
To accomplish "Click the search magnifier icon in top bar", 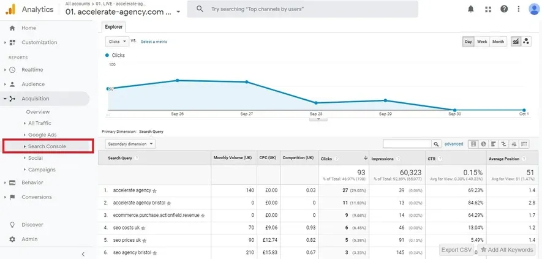I will 200,9.
